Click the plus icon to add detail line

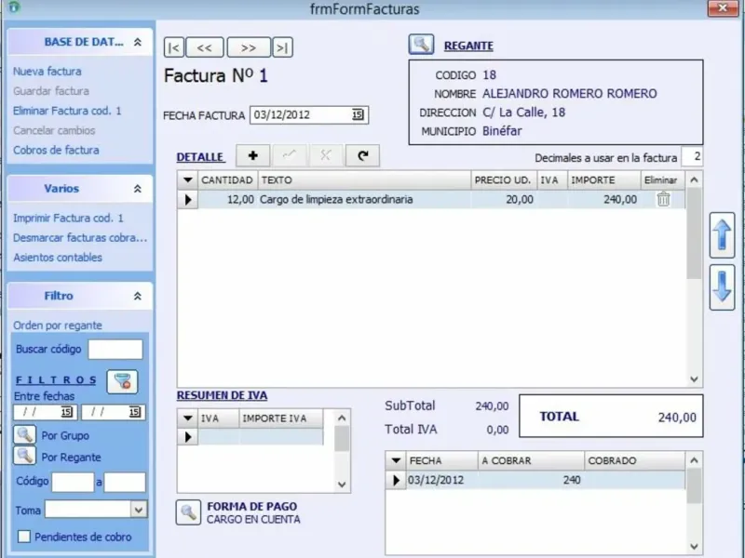(252, 155)
